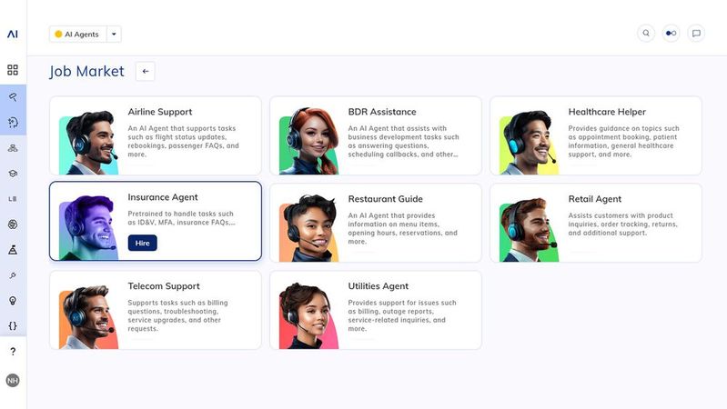Click the Healthcare Helper description text

point(623,141)
